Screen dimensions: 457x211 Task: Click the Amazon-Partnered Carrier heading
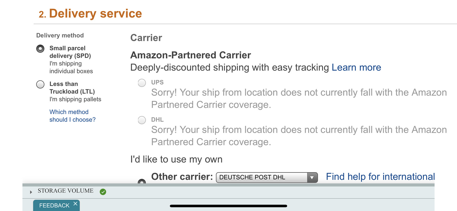tap(190, 55)
